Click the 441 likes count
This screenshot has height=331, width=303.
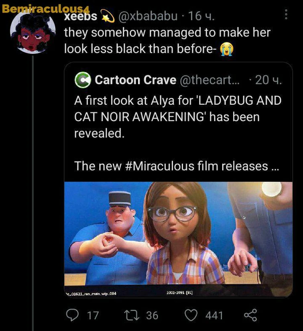tap(214, 316)
